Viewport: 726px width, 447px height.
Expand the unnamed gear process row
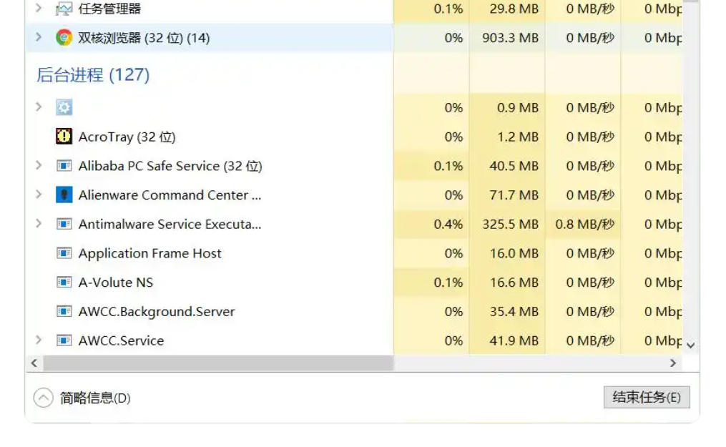(39, 107)
